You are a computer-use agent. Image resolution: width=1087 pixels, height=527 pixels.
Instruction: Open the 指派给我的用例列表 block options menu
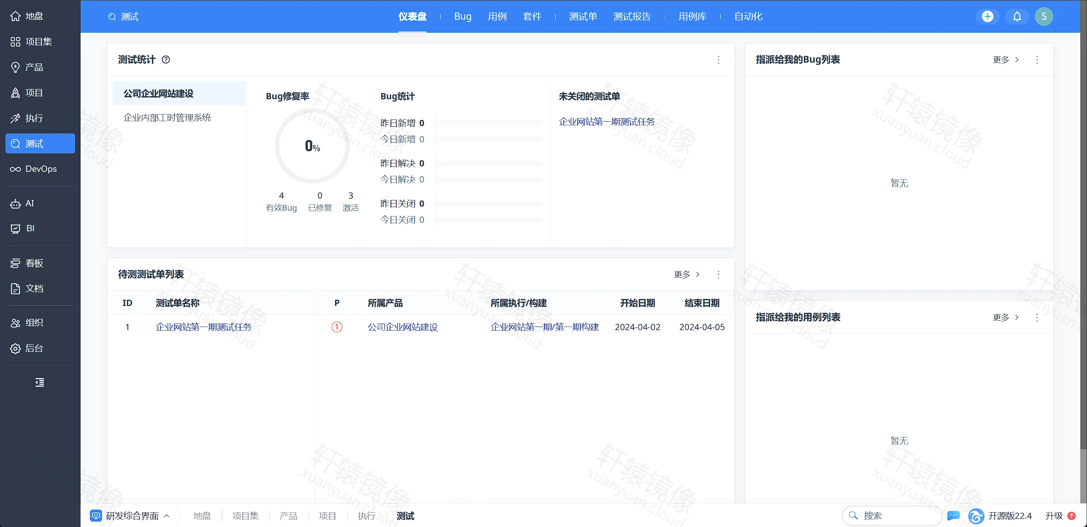pyautogui.click(x=1037, y=317)
